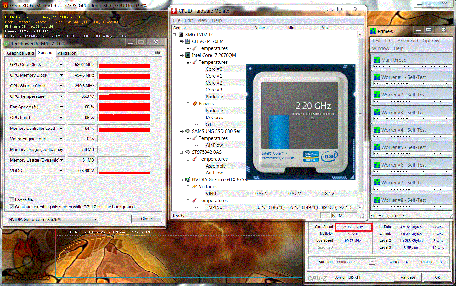
Task: Click the Core Speed value 2195.03 MHz
Action: pos(353,227)
